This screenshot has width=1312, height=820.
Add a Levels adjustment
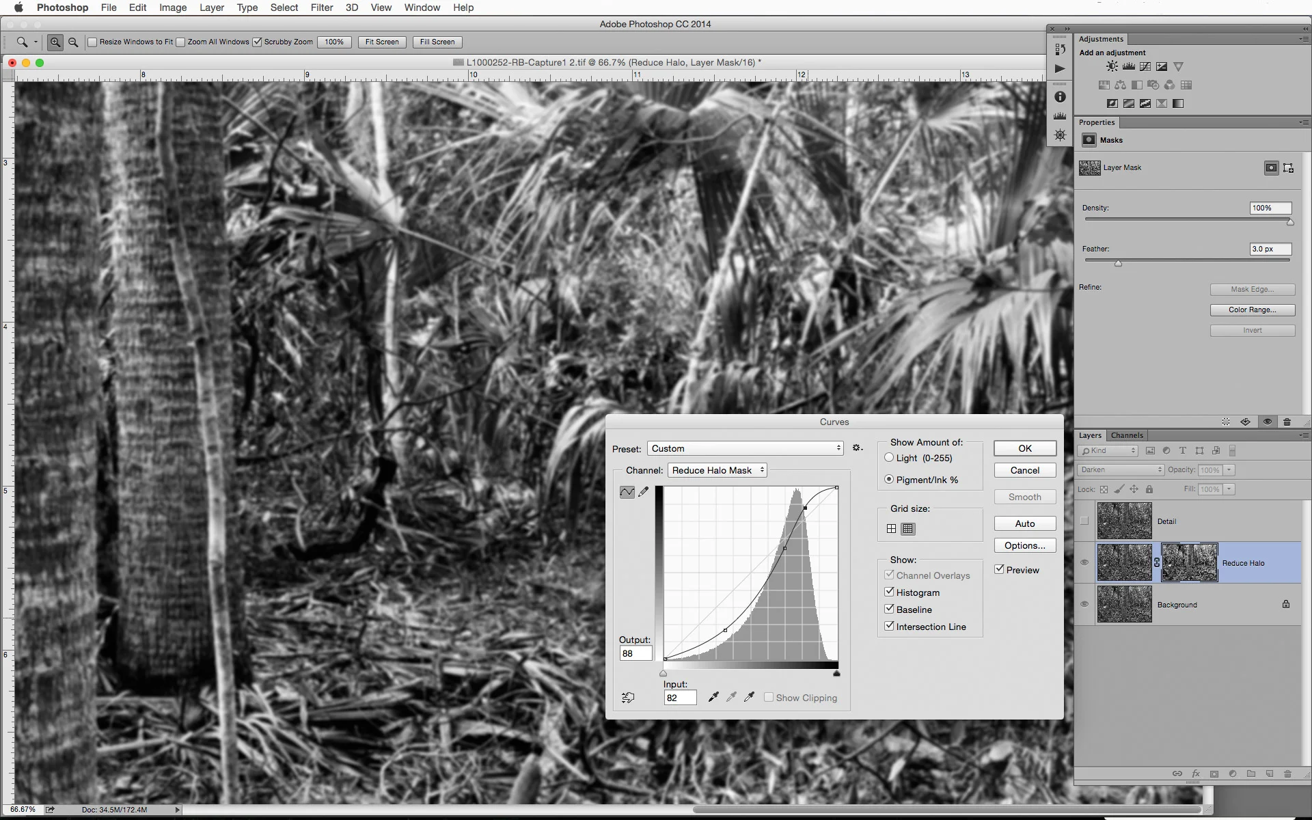pos(1127,66)
